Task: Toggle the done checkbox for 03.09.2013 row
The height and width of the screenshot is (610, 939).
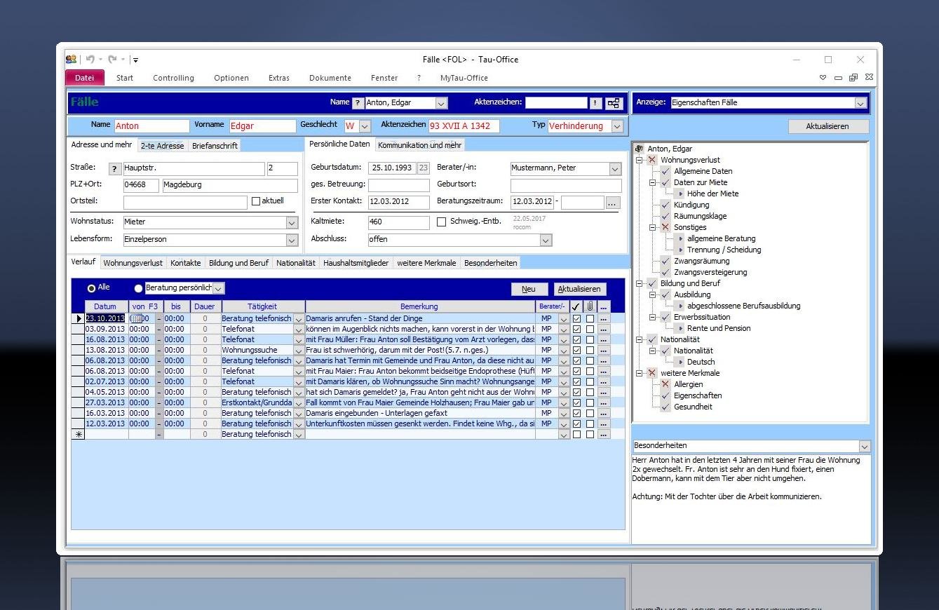Action: pos(576,329)
